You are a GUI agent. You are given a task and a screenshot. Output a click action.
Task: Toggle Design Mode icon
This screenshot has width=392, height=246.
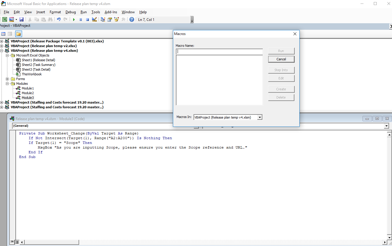coord(94,19)
